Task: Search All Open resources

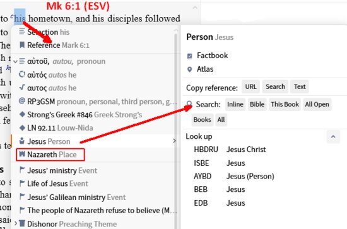Action: click(317, 104)
